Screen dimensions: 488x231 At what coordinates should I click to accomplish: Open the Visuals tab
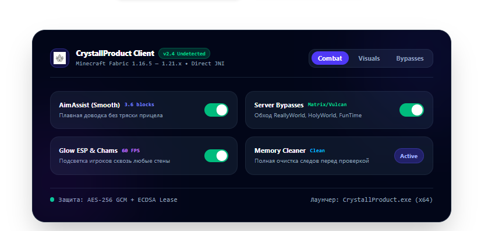(x=369, y=58)
